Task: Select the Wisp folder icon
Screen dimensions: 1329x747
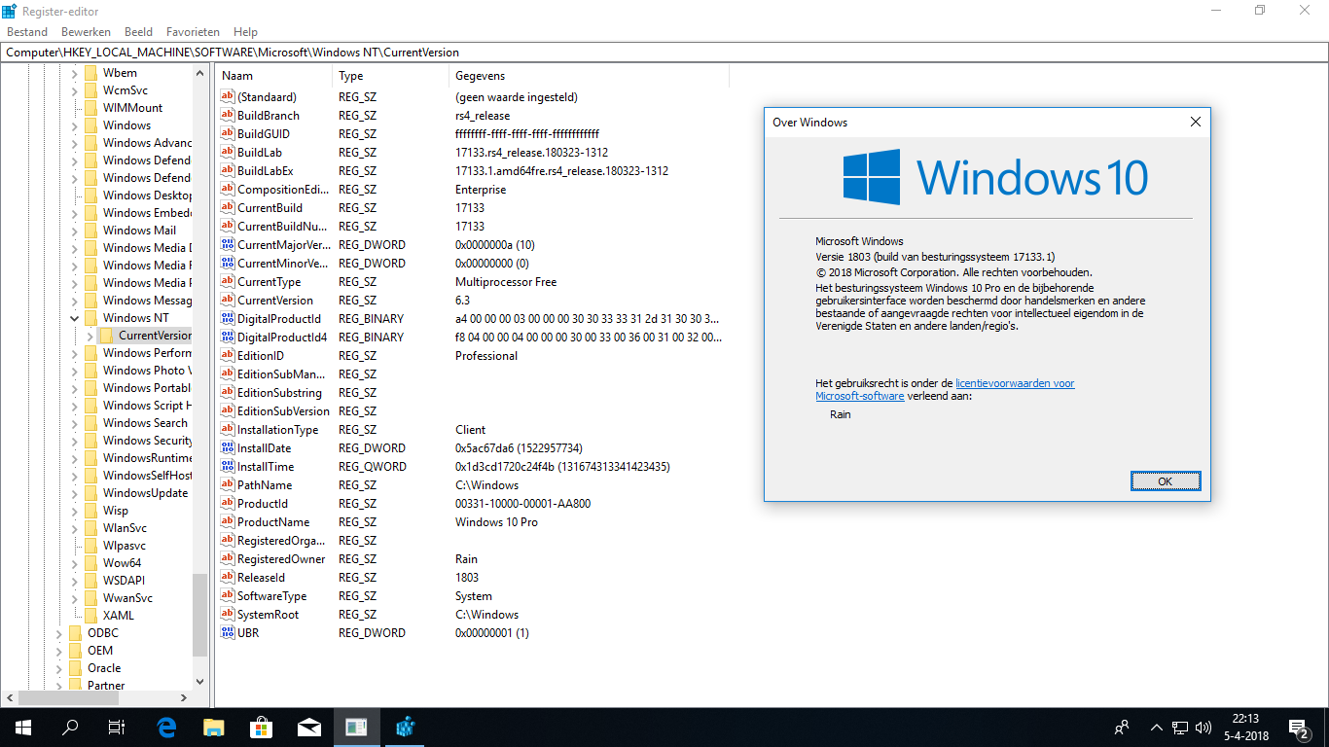Action: click(90, 511)
